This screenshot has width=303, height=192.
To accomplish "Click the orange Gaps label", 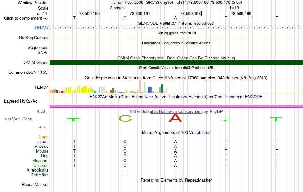I will [x=43, y=137].
